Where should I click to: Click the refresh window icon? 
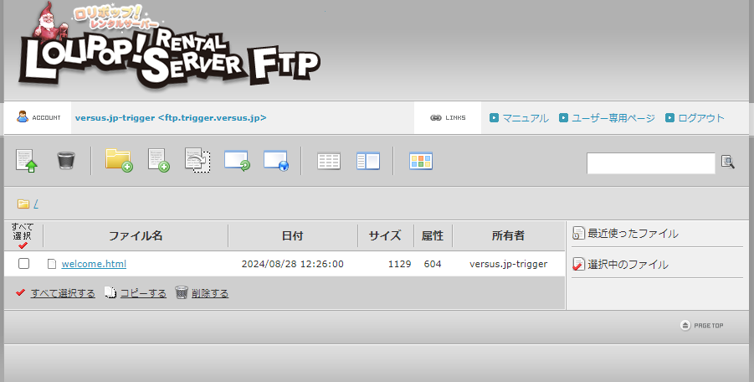[237, 160]
